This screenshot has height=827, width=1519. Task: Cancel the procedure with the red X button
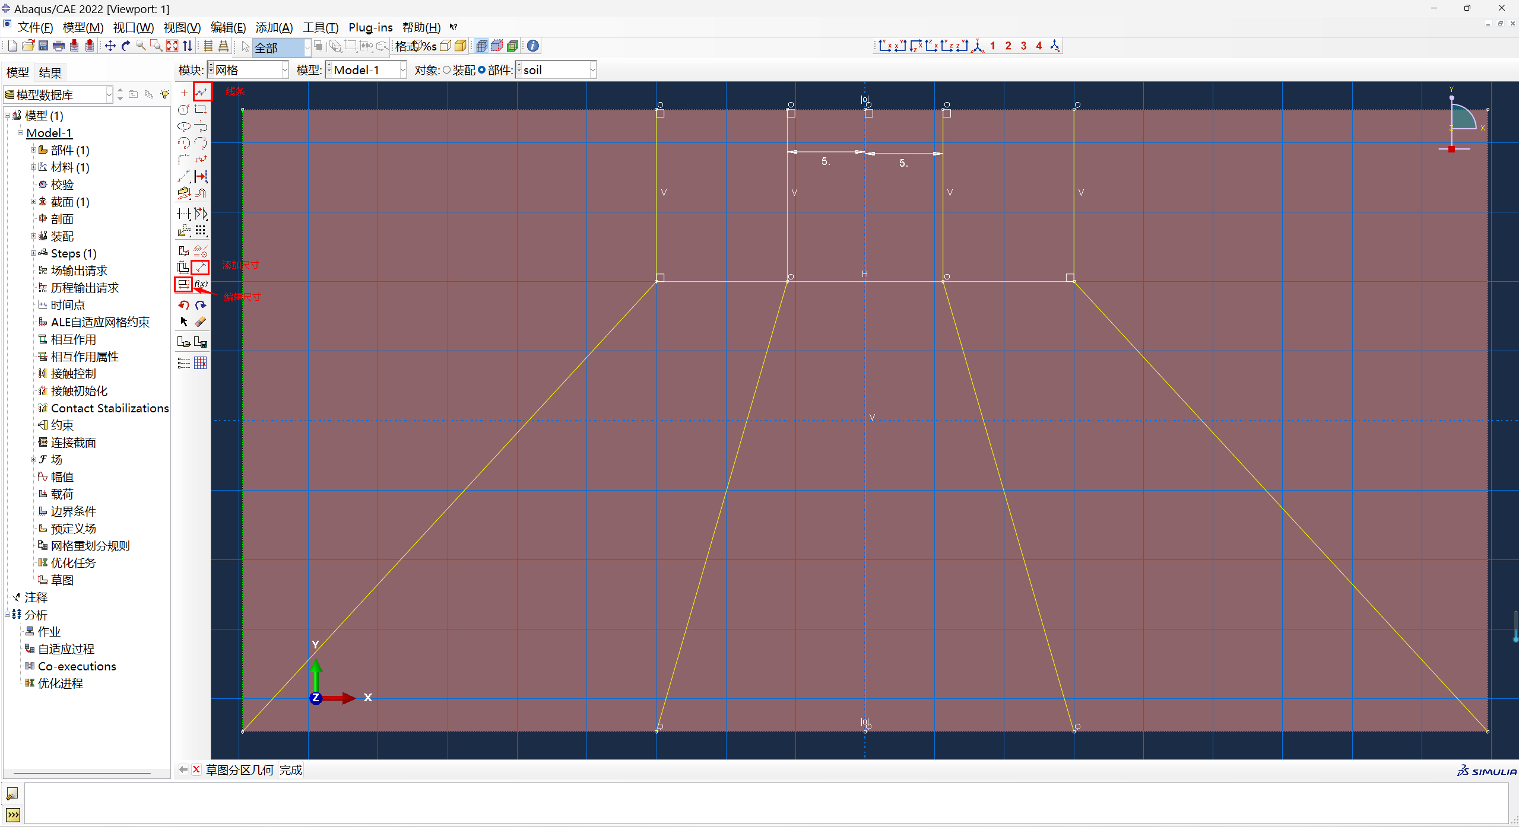[196, 769]
